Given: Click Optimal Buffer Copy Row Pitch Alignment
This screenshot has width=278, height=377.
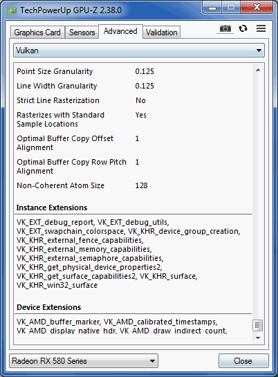Looking at the screenshot, I should click(71, 167).
